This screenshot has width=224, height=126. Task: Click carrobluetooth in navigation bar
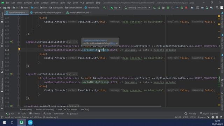tap(74, 8)
